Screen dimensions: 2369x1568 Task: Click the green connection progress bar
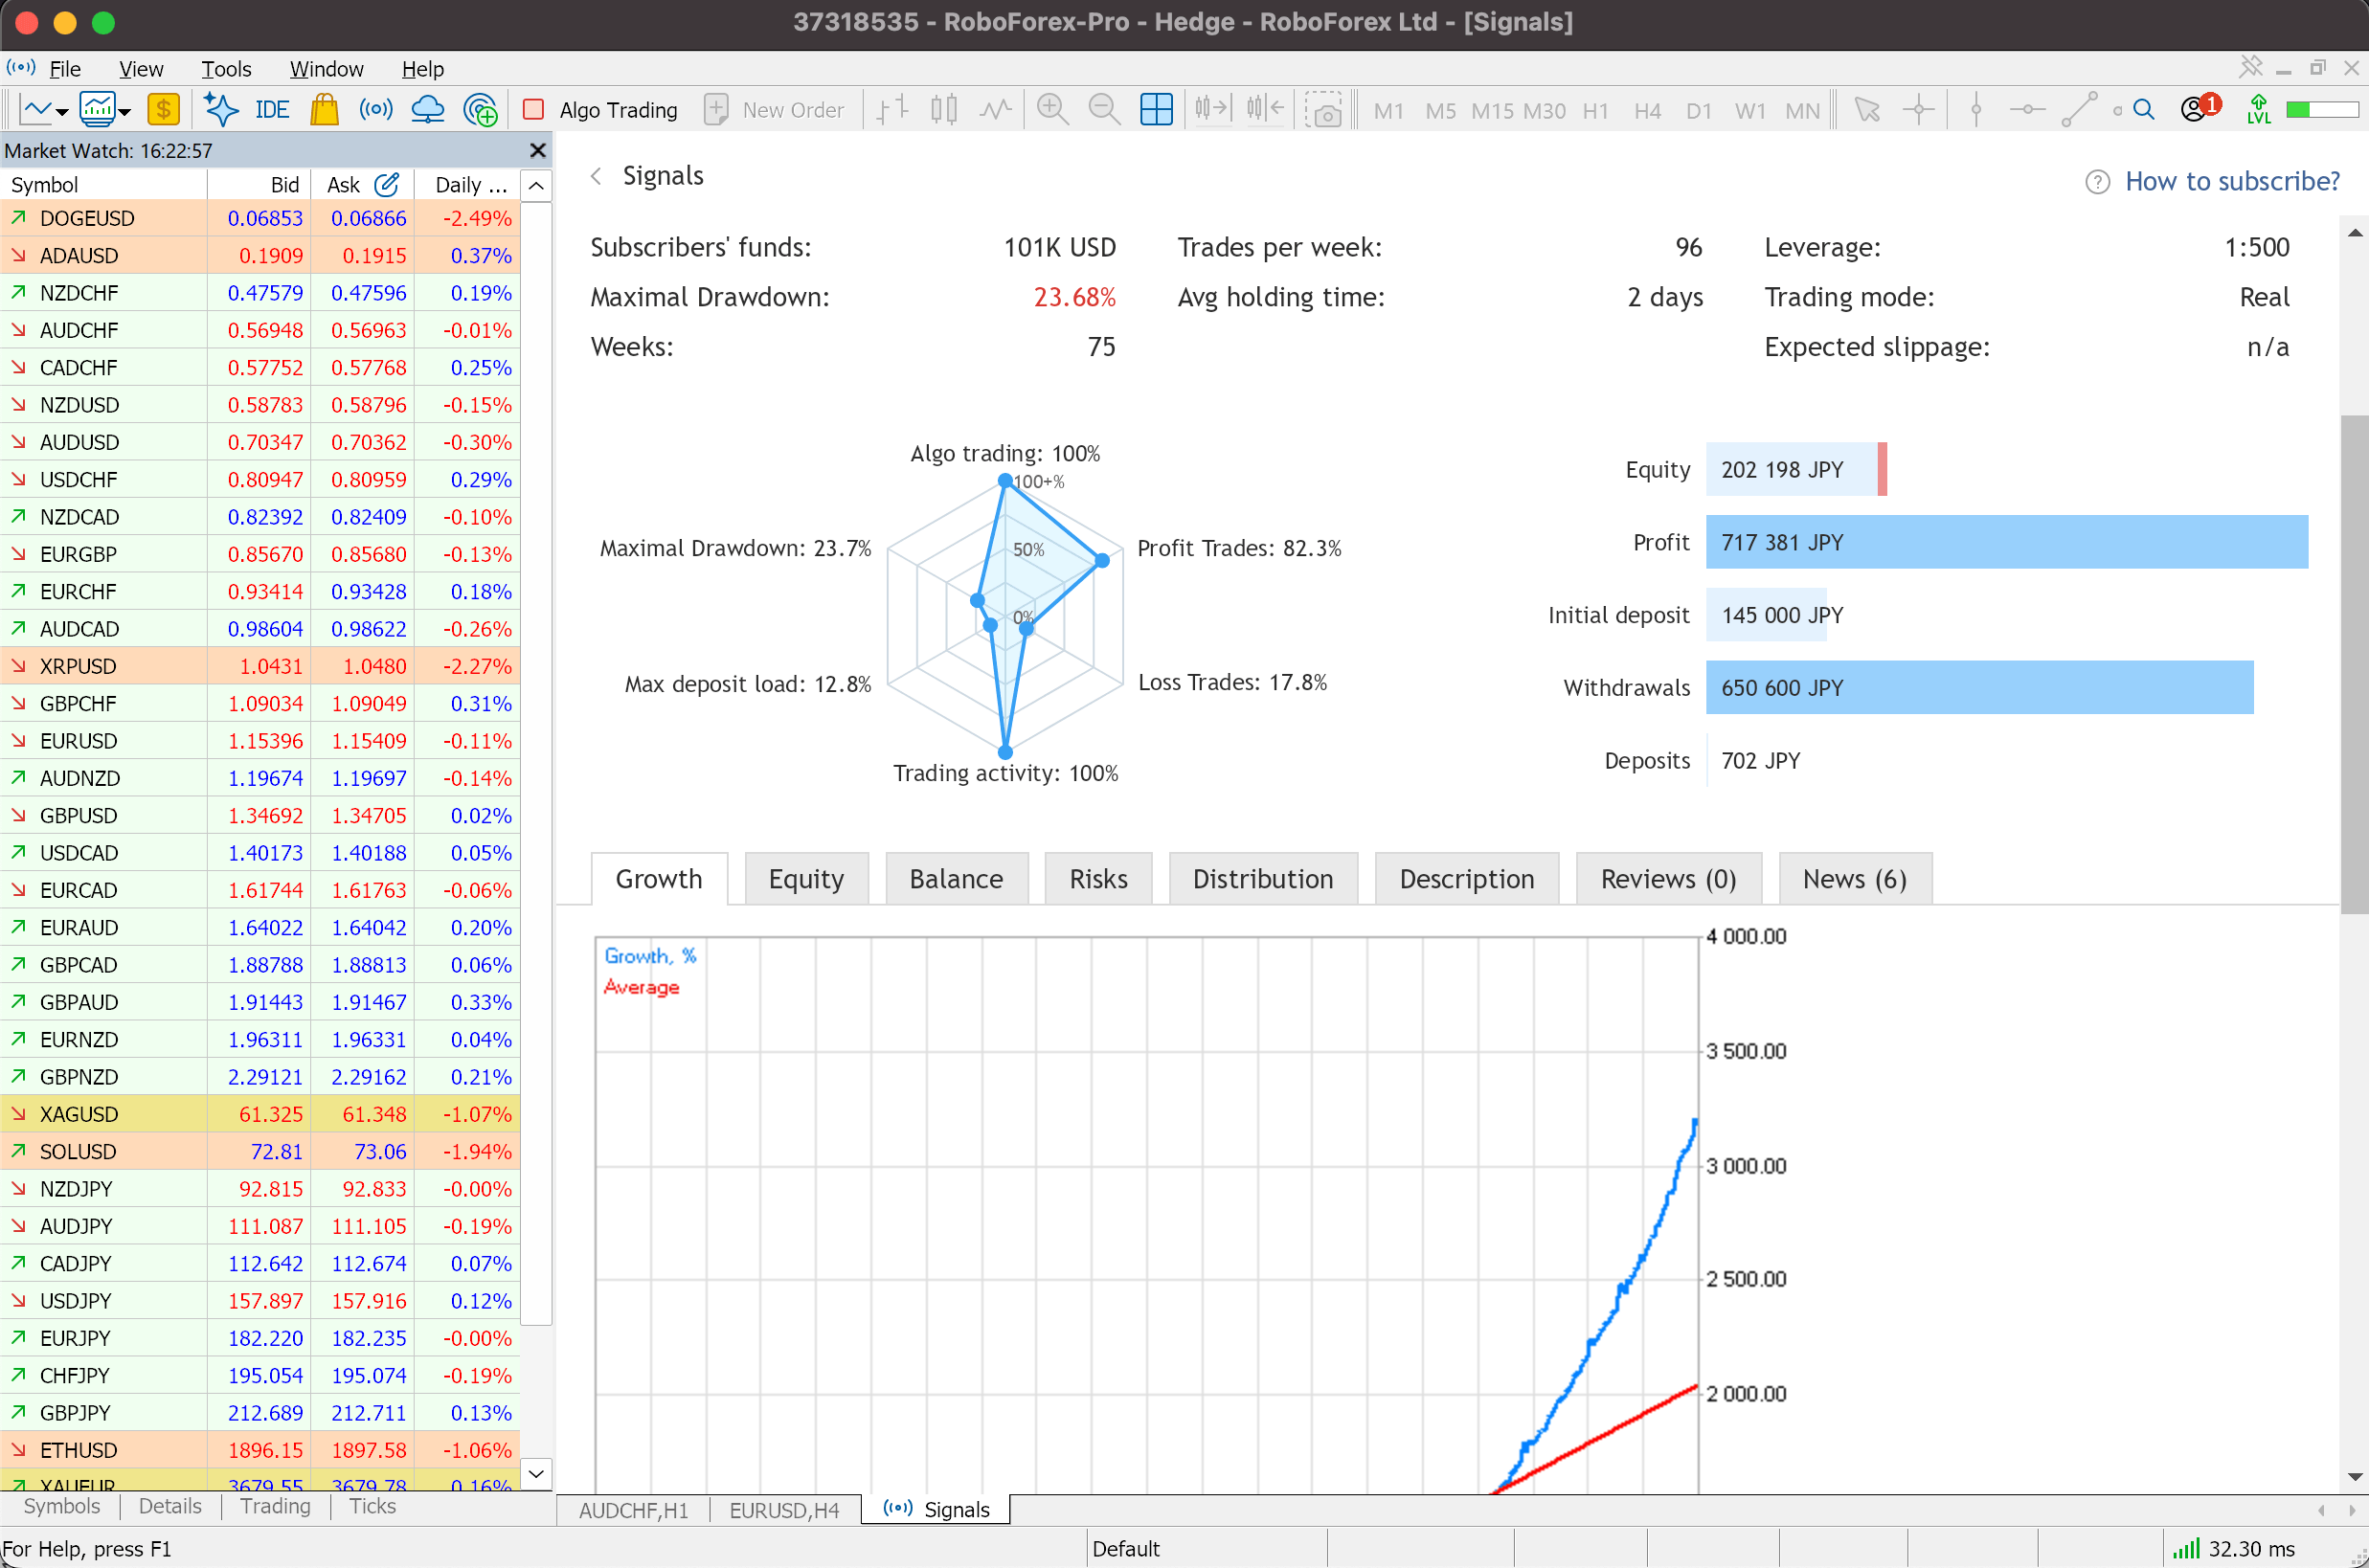tap(2321, 109)
